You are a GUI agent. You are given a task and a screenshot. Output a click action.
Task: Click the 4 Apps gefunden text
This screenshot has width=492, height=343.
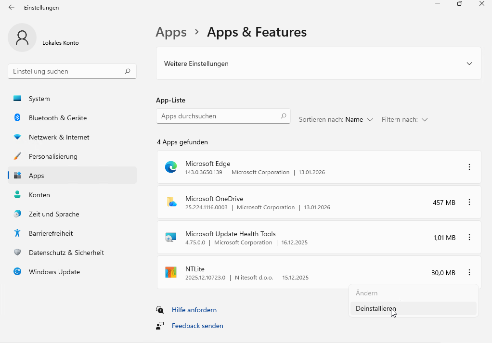pyautogui.click(x=182, y=142)
